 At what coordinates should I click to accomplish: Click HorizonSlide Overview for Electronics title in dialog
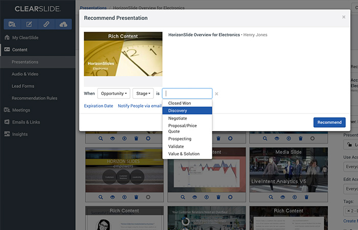[x=204, y=35]
